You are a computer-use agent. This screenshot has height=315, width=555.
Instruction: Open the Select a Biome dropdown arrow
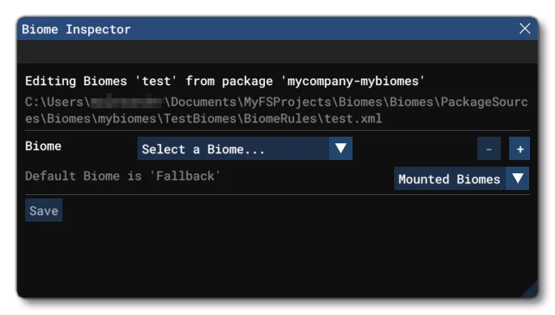pyautogui.click(x=341, y=148)
